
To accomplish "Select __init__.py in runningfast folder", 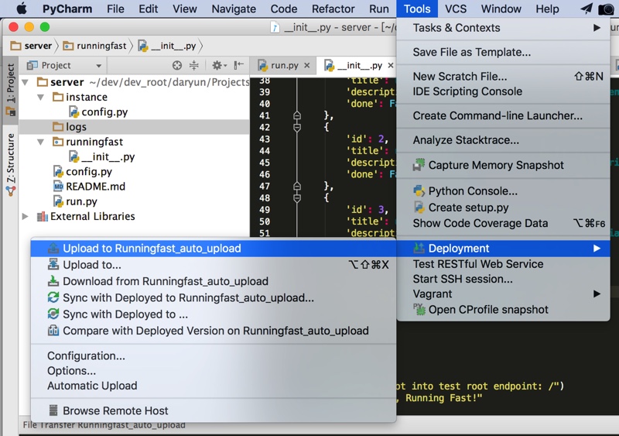I will pos(108,157).
